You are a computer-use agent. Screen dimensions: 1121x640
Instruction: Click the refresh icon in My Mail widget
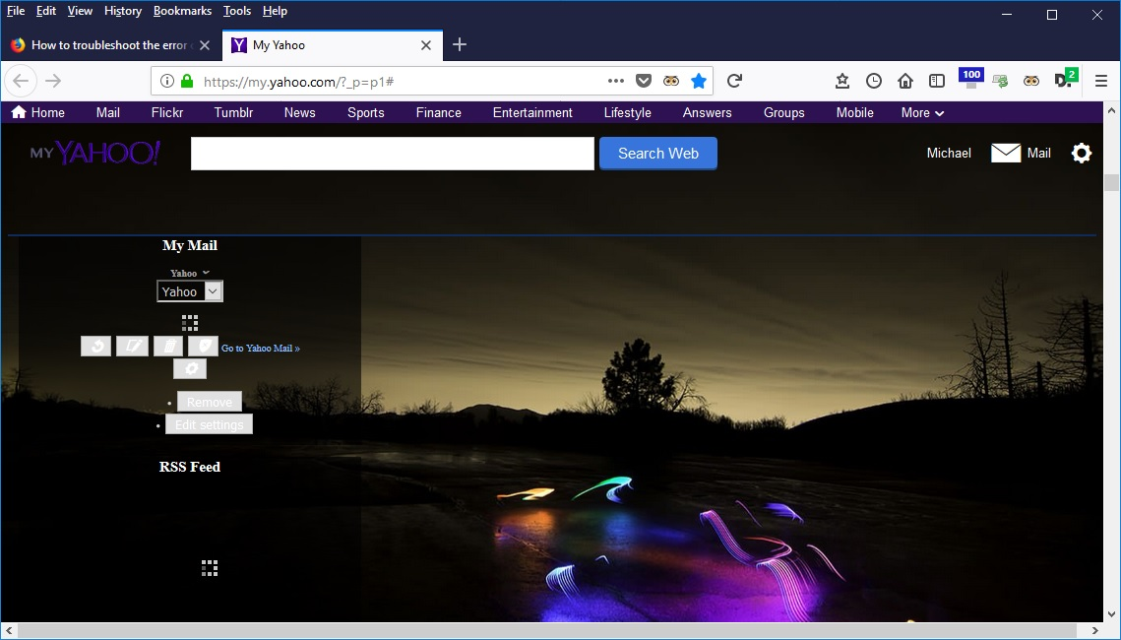point(95,347)
